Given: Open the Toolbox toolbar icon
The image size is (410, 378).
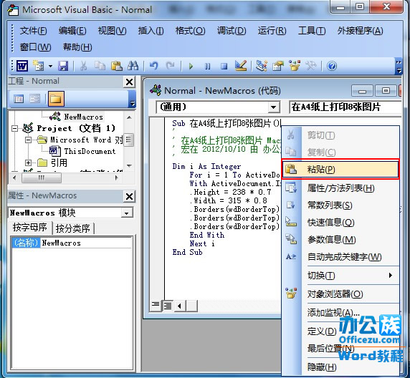Looking at the screenshot, I should (x=311, y=66).
